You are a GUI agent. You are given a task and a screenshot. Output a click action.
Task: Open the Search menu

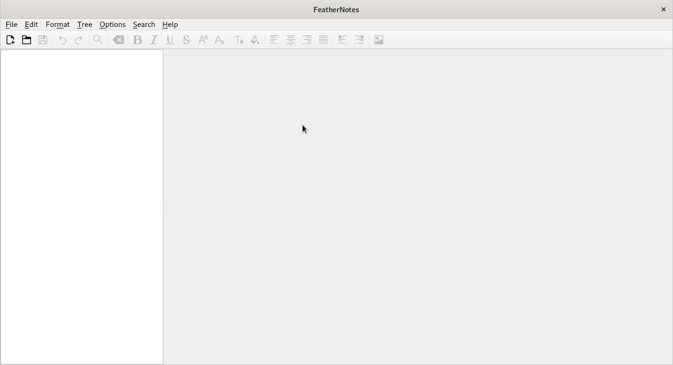pyautogui.click(x=144, y=25)
